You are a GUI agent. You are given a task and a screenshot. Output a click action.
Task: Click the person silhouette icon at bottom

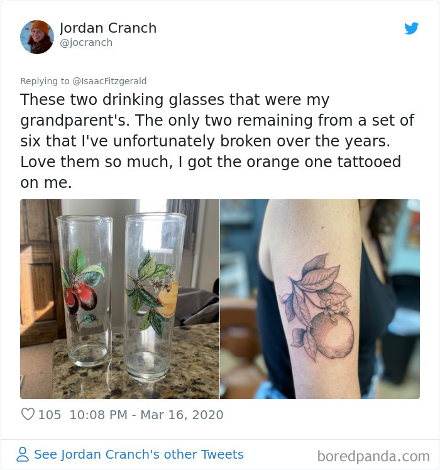[23, 454]
